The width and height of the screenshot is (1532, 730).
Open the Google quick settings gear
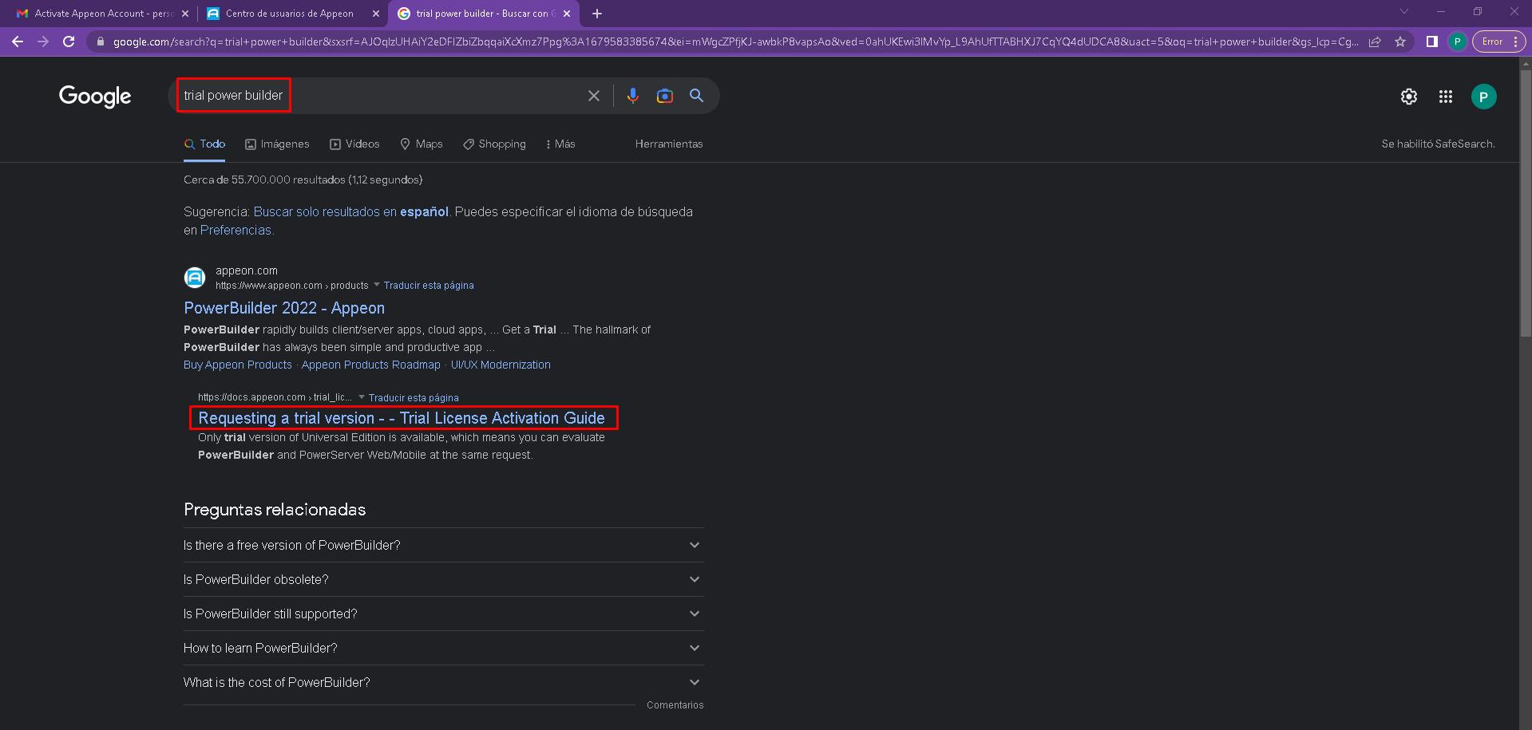[1408, 97]
